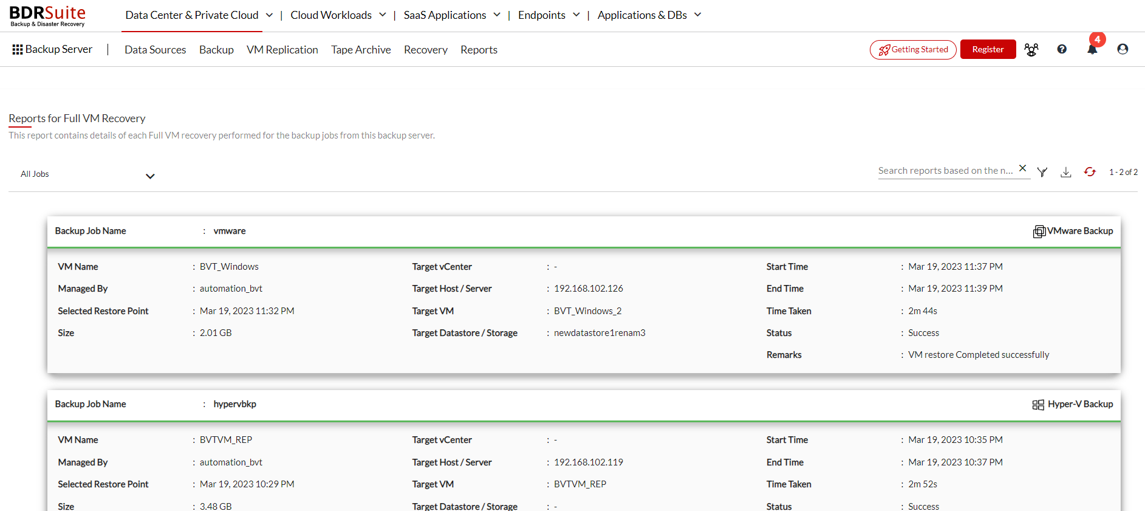Click datastore newdatastore1renam3
Screen dimensions: 1145x511
(x=600, y=333)
